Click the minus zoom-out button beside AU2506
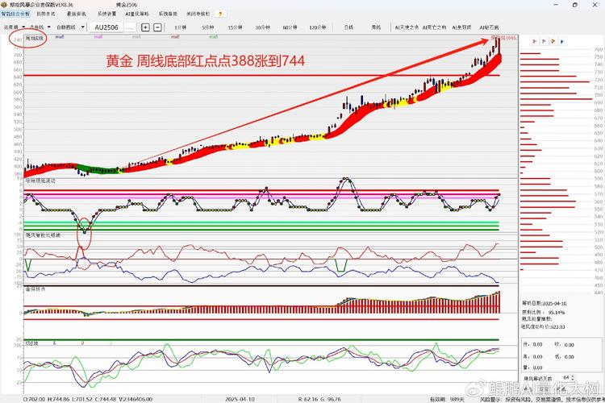605x403 pixels. 157,27
